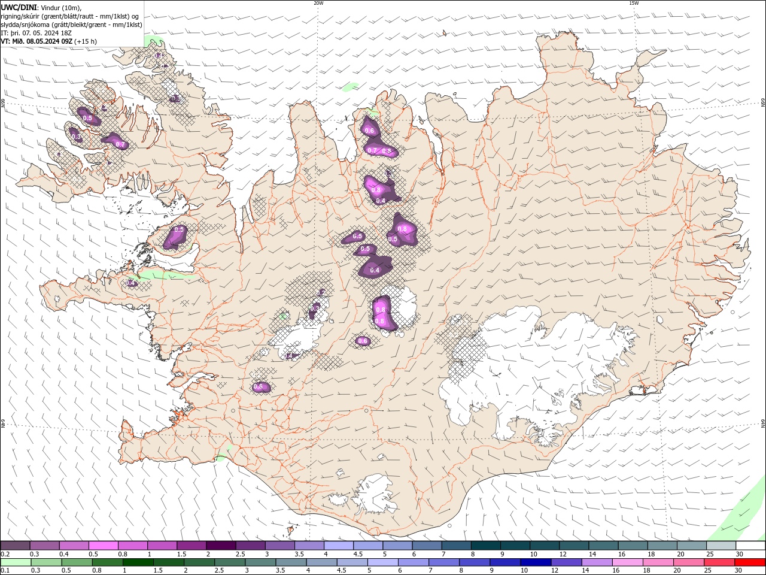Click the '0.5' snow label on the Snæfellsnes-area patch
The image size is (766, 575).
[179, 229]
